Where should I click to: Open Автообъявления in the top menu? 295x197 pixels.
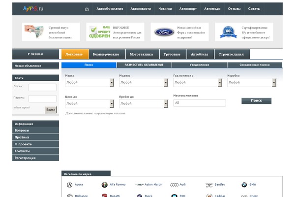point(110,9)
